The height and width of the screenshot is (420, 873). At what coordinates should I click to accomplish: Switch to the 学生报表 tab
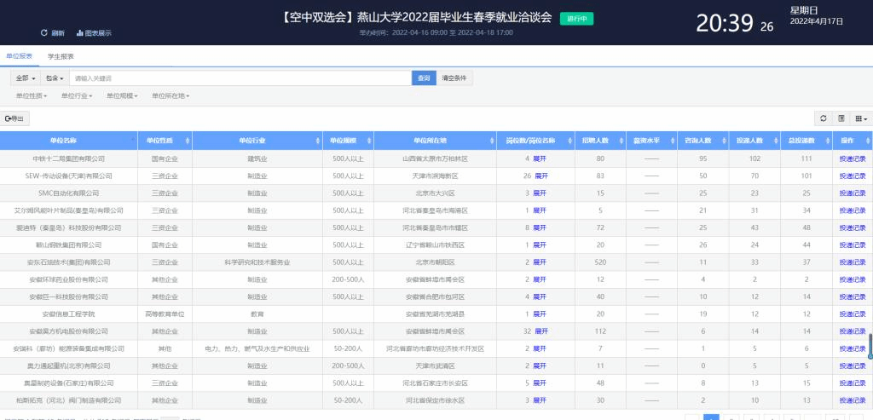coord(61,56)
